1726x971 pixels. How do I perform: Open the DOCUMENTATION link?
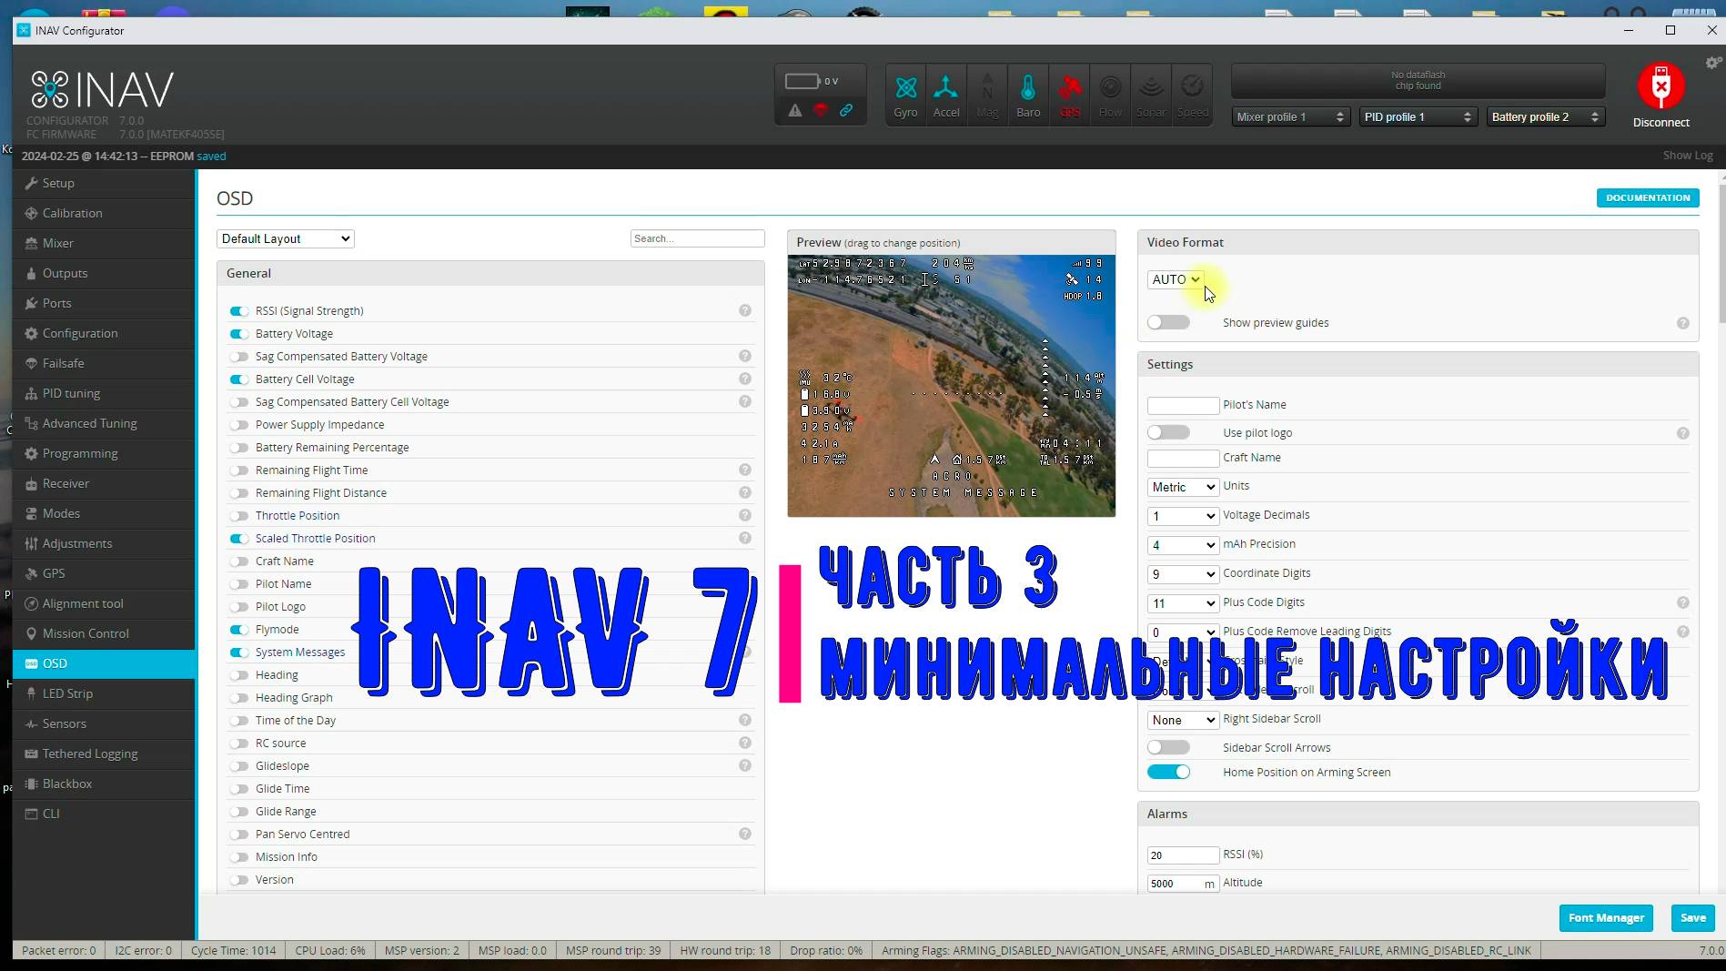[1648, 197]
